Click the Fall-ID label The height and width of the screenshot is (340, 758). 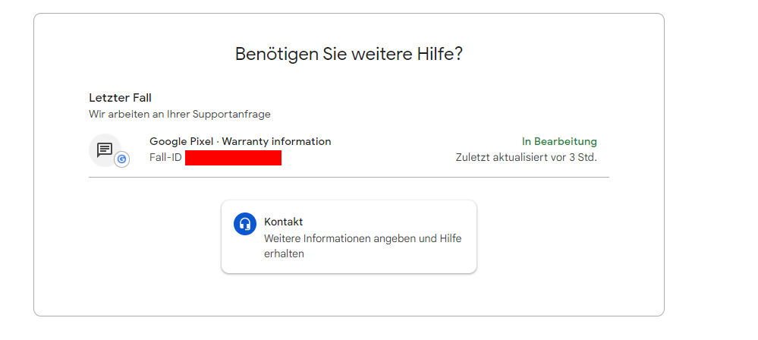(x=165, y=158)
